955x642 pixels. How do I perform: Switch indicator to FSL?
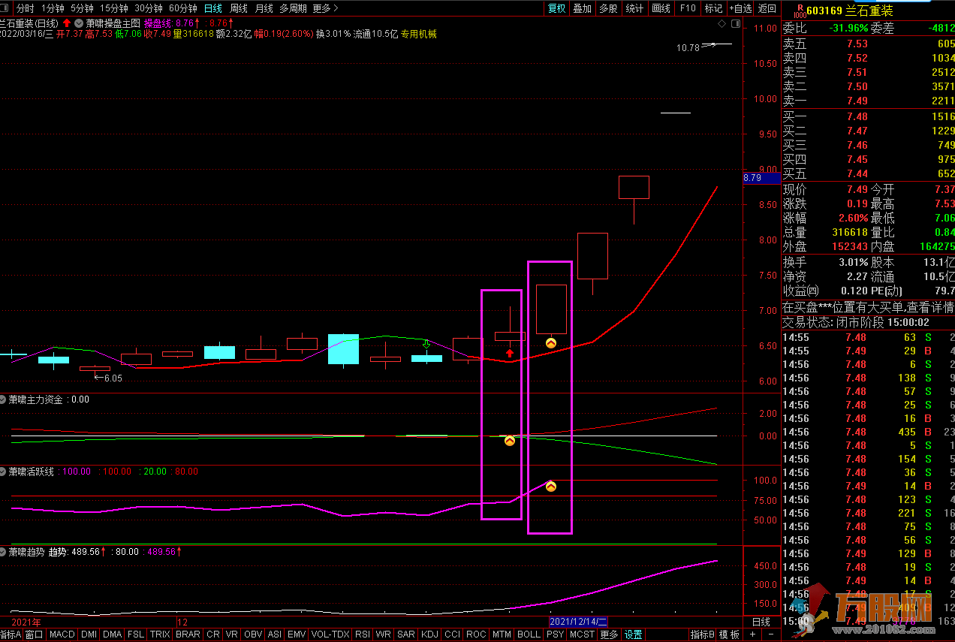[135, 634]
